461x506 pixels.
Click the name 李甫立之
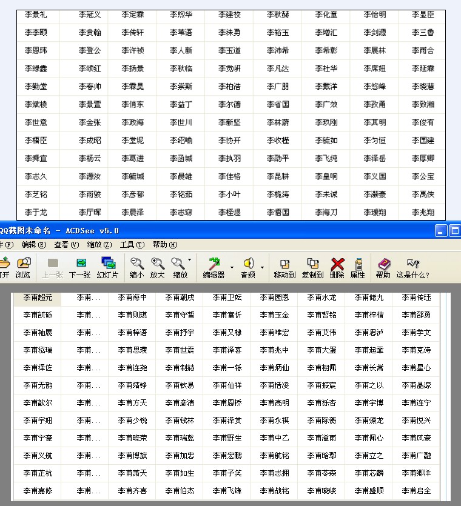pos(369,456)
